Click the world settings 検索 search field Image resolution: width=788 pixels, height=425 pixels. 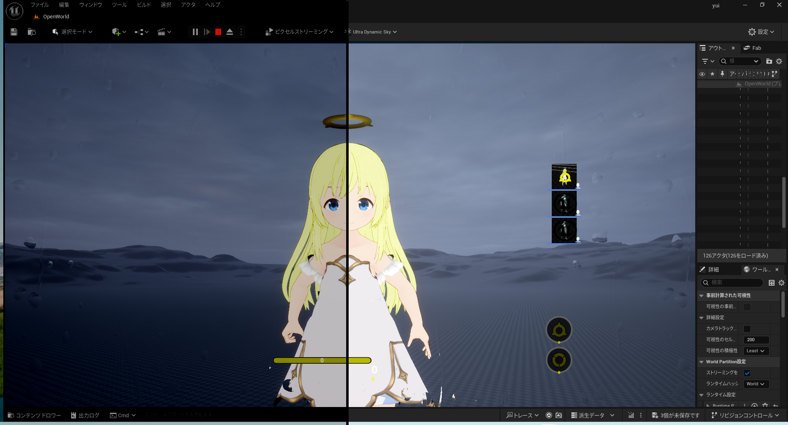tap(732, 283)
